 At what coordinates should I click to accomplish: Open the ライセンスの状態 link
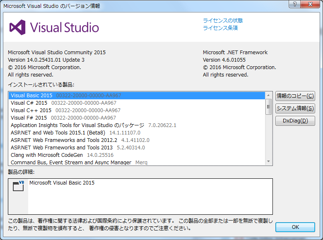[223, 21]
